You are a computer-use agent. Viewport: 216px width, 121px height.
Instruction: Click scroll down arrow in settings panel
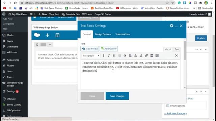point(185,87)
